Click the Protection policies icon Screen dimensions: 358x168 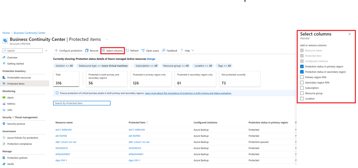tap(4, 158)
